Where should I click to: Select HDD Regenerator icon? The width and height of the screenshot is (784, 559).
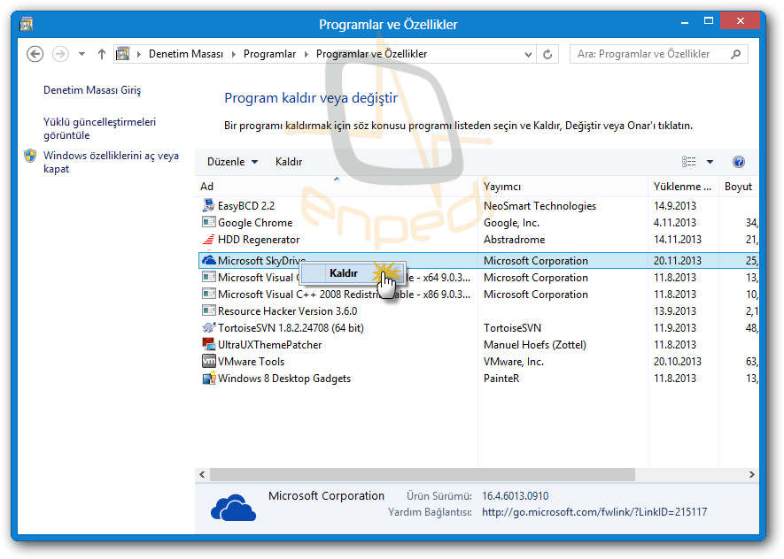[208, 239]
